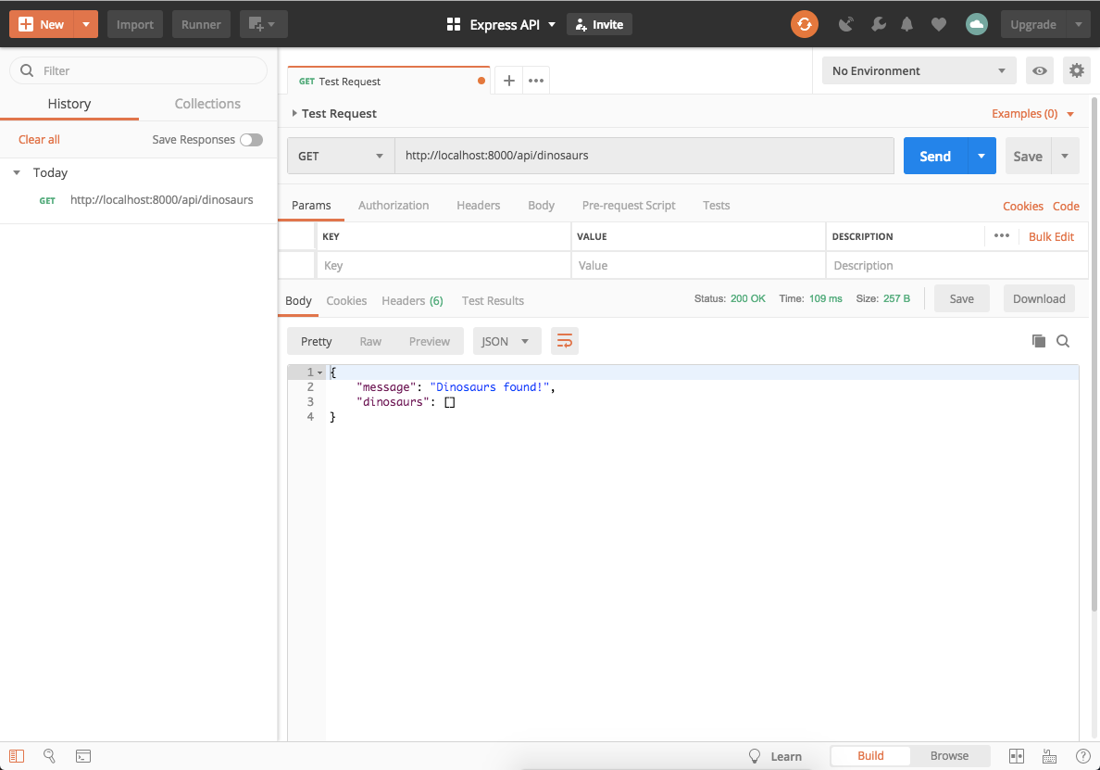Collapse the Today history group
This screenshot has height=770, width=1100.
[x=15, y=172]
